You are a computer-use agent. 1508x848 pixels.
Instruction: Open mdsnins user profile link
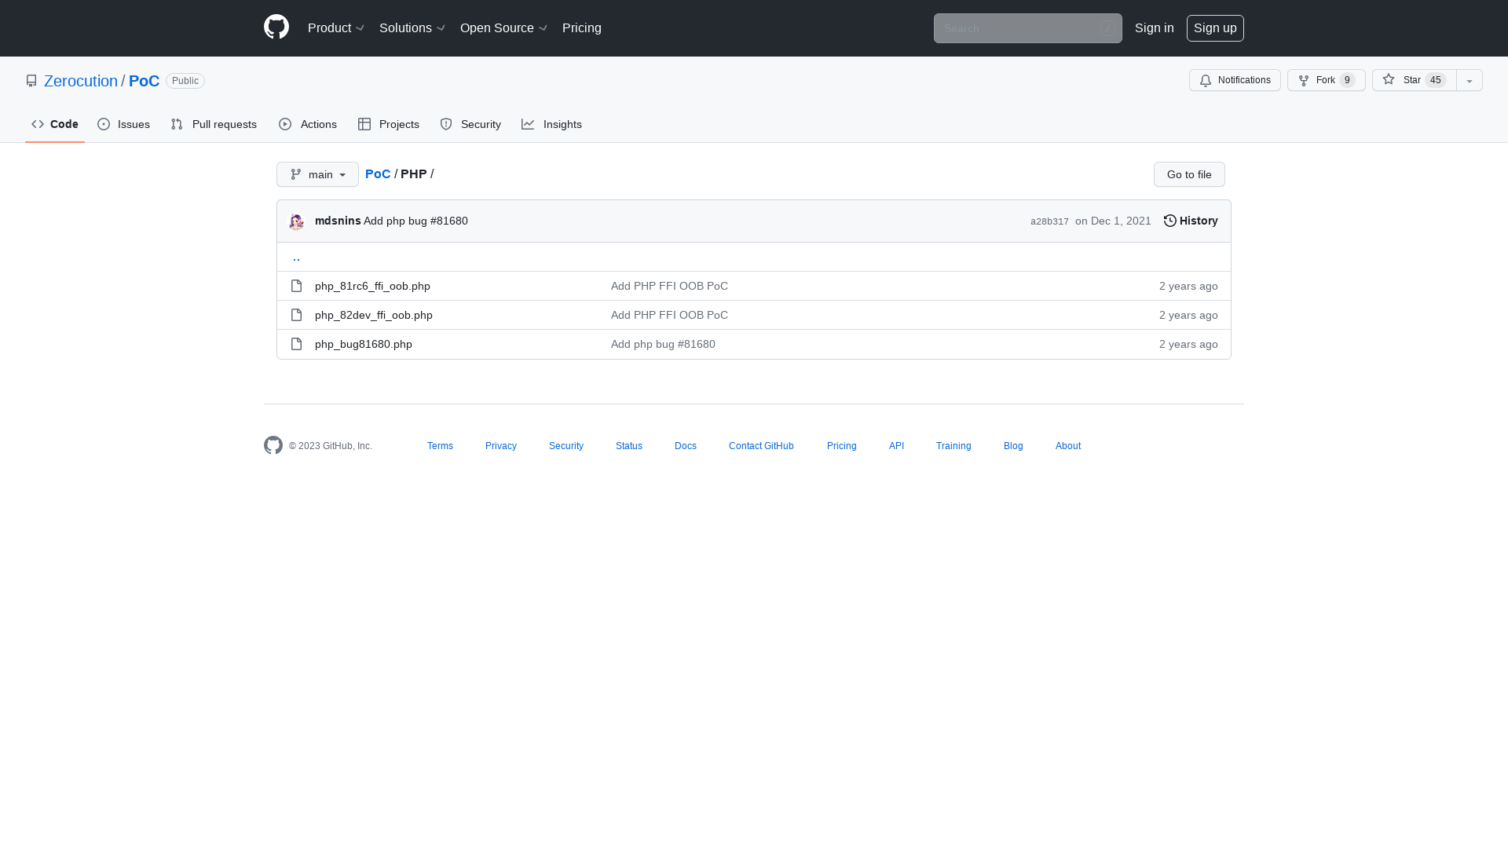tap(338, 221)
